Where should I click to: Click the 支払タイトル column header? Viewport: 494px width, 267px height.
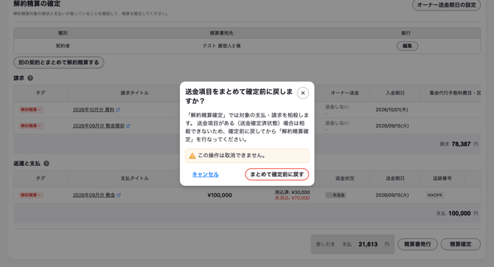134,178
